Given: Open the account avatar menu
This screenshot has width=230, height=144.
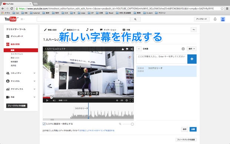Looking at the screenshot, I should click(x=223, y=19).
